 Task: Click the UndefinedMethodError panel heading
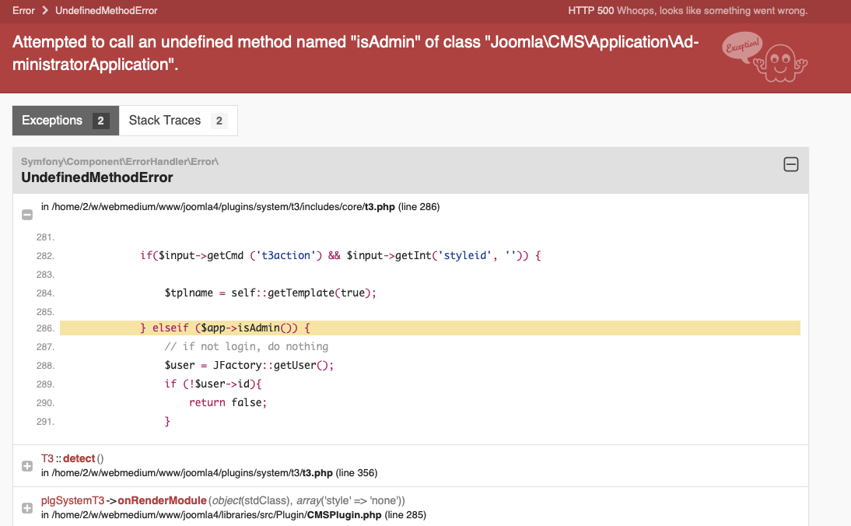click(97, 177)
